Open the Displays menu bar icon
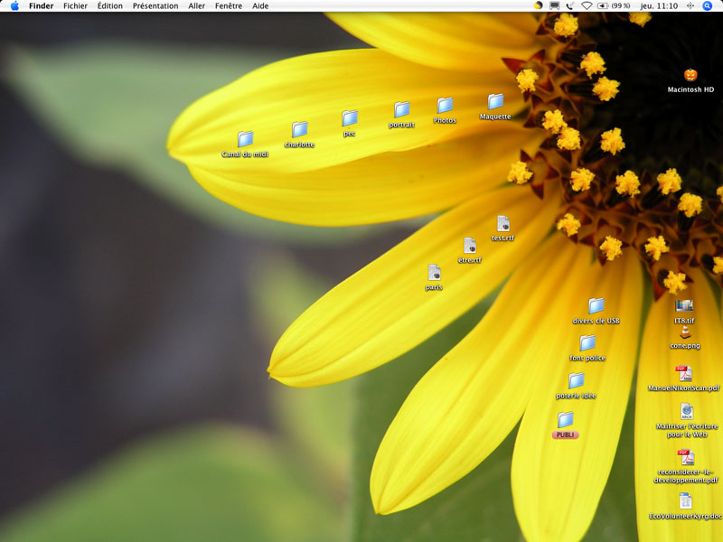723x542 pixels. point(555,5)
